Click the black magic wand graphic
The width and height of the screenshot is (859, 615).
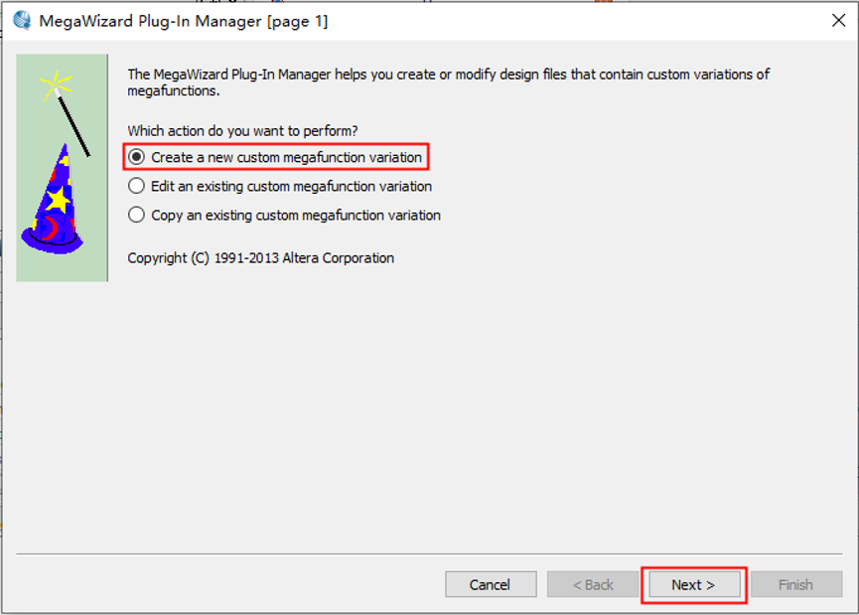click(x=74, y=126)
